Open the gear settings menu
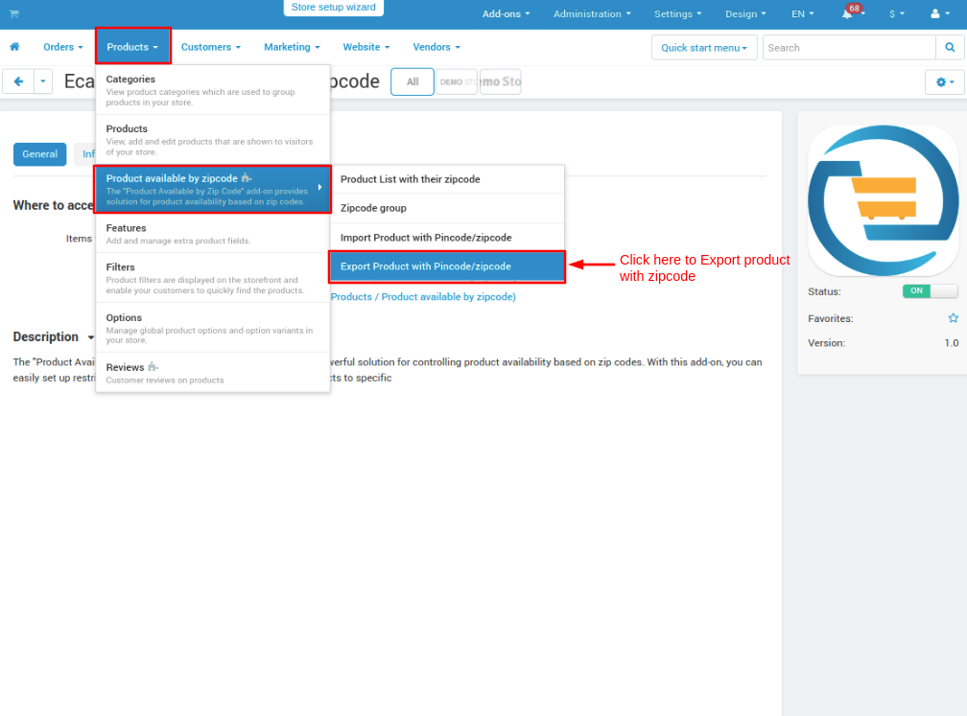The image size is (967, 716). coord(944,82)
